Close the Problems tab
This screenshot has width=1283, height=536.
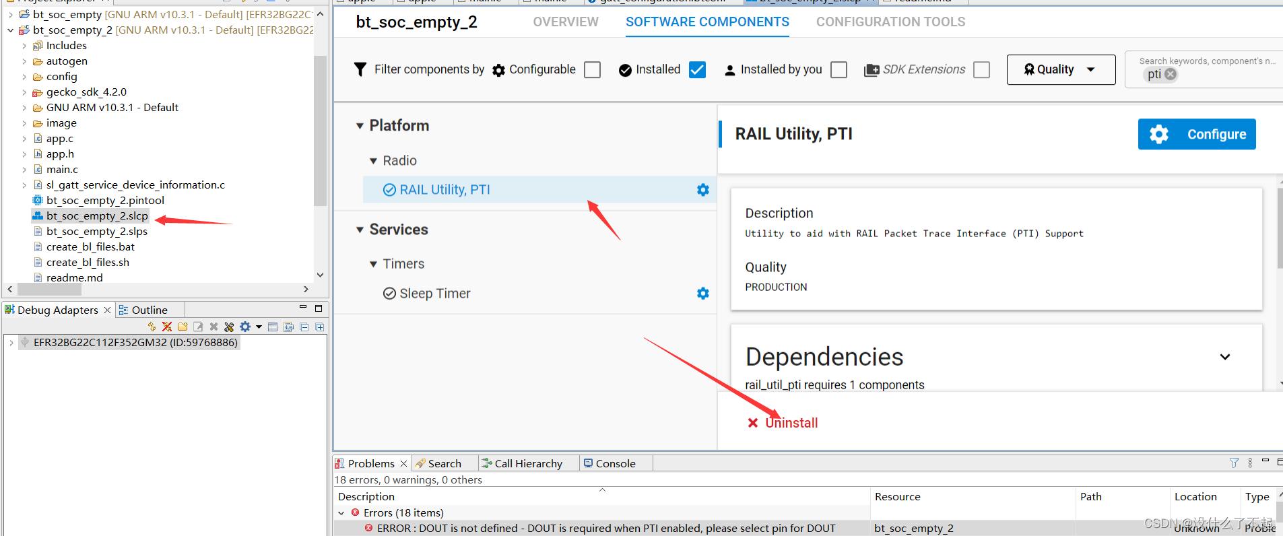403,463
